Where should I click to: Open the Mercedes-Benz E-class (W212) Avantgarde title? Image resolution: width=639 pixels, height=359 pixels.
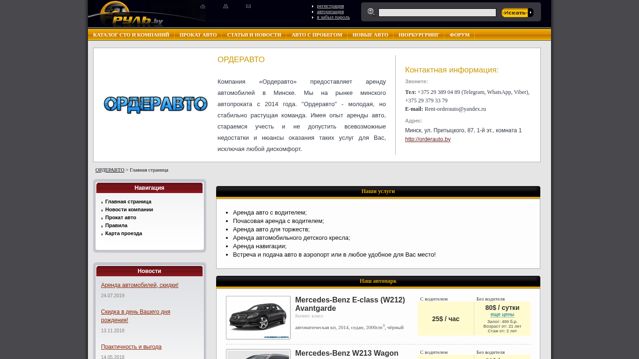click(350, 304)
